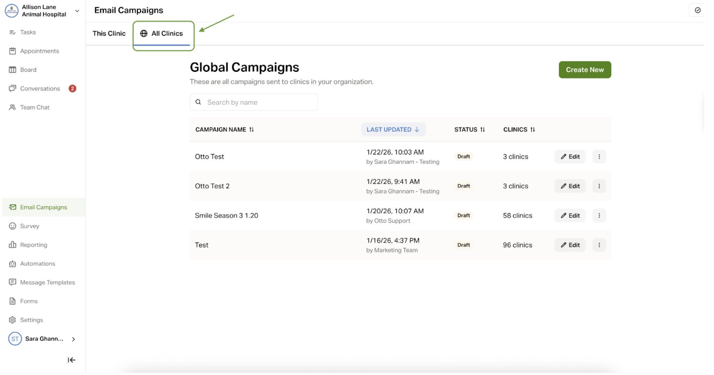Open Team Chat
The image size is (714, 375).
pyautogui.click(x=34, y=107)
